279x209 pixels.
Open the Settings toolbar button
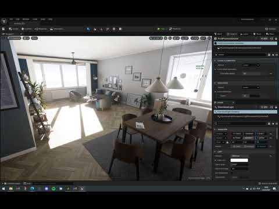click(x=271, y=29)
